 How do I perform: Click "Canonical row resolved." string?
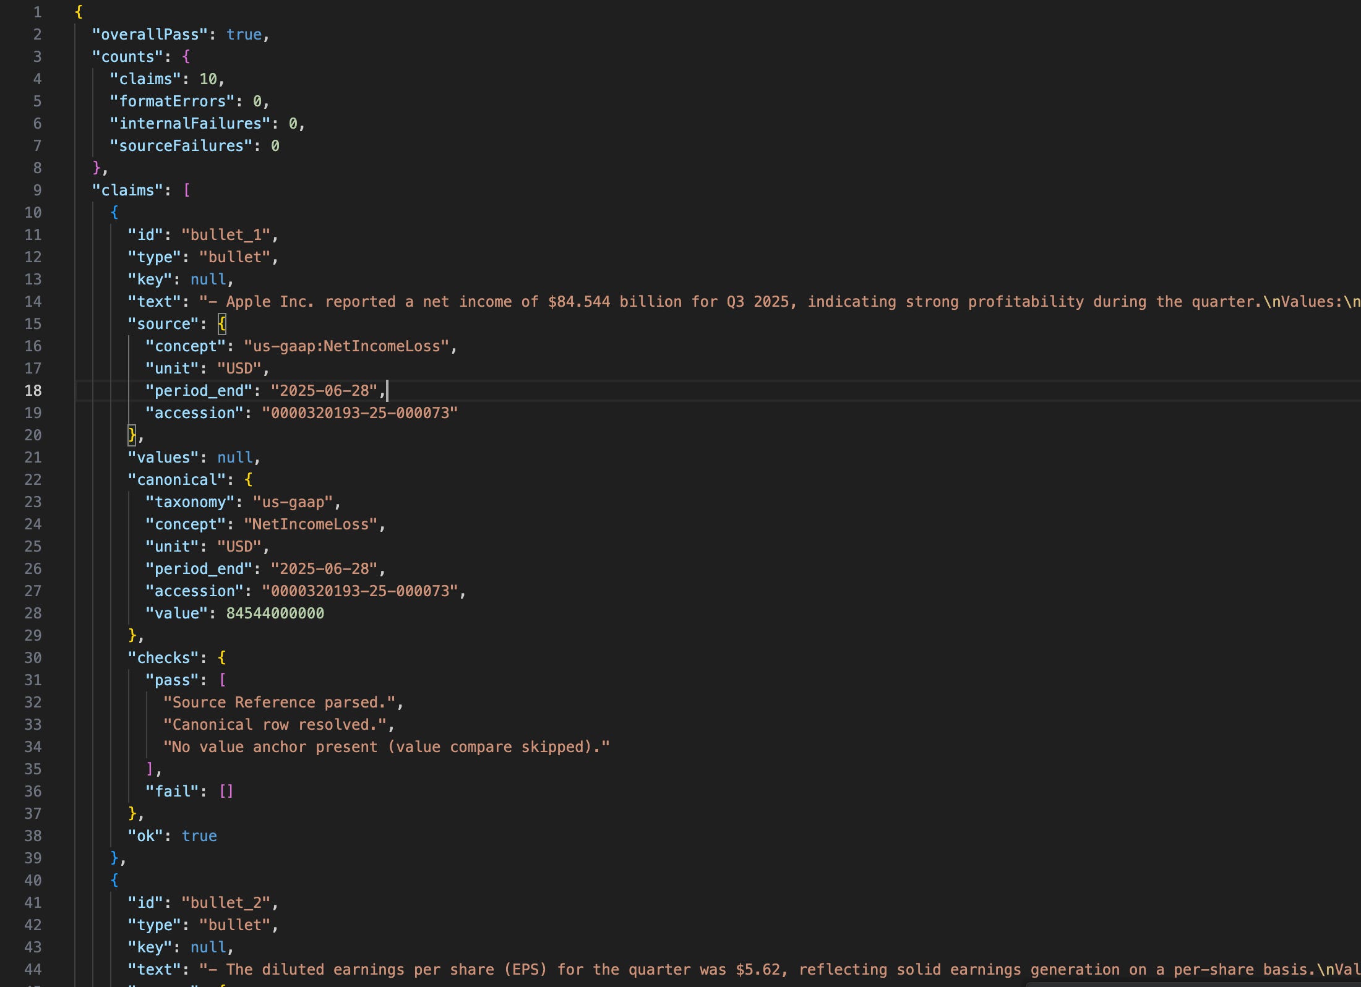coord(275,725)
